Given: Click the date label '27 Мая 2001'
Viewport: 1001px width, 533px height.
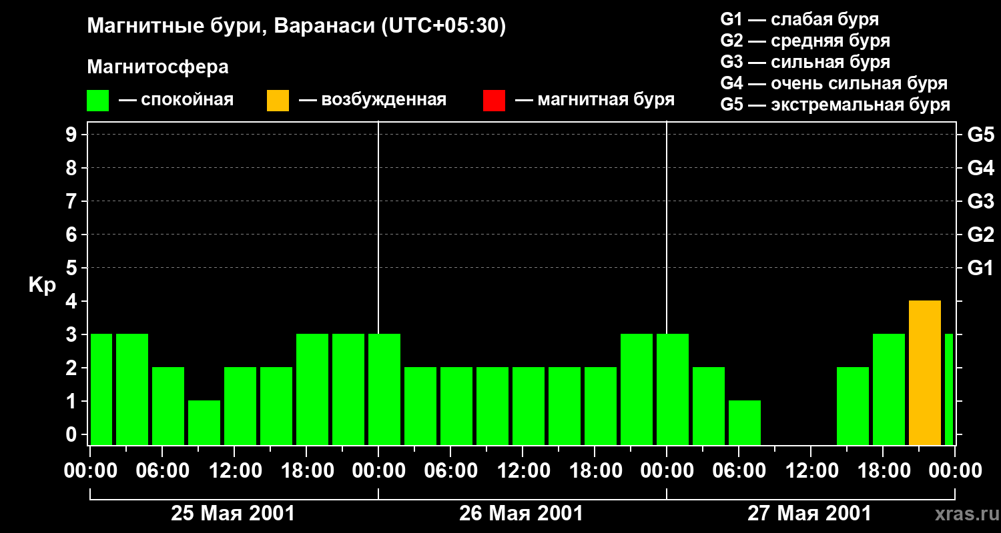Looking at the screenshot, I should tap(809, 514).
